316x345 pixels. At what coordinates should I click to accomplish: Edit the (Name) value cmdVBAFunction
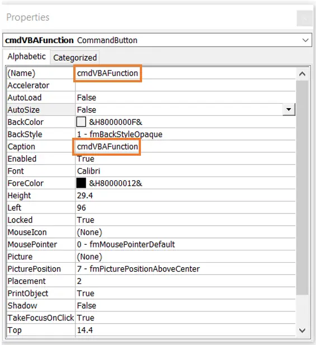[x=107, y=73]
